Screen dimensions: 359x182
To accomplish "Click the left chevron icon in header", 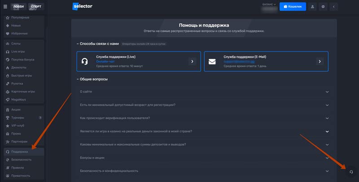I will click(x=334, y=7).
